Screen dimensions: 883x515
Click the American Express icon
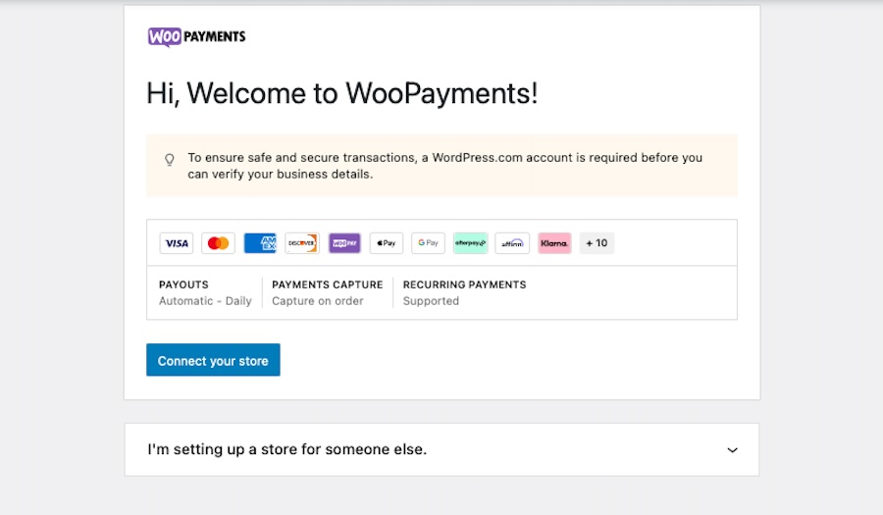coord(260,243)
